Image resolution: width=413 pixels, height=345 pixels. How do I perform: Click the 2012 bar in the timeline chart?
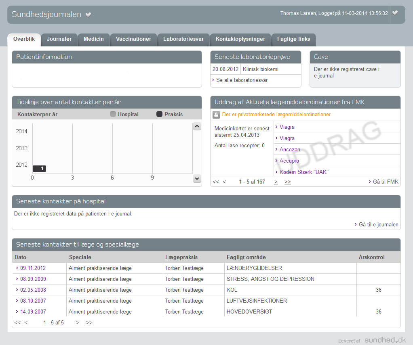click(39, 169)
